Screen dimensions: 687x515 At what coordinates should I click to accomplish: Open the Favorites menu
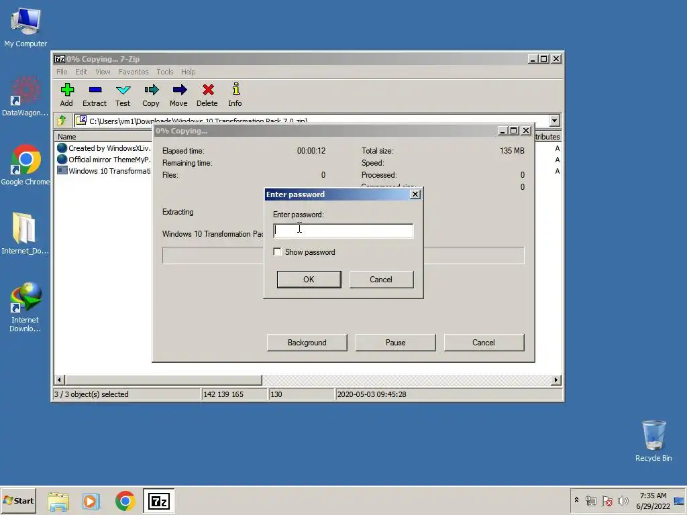point(134,72)
